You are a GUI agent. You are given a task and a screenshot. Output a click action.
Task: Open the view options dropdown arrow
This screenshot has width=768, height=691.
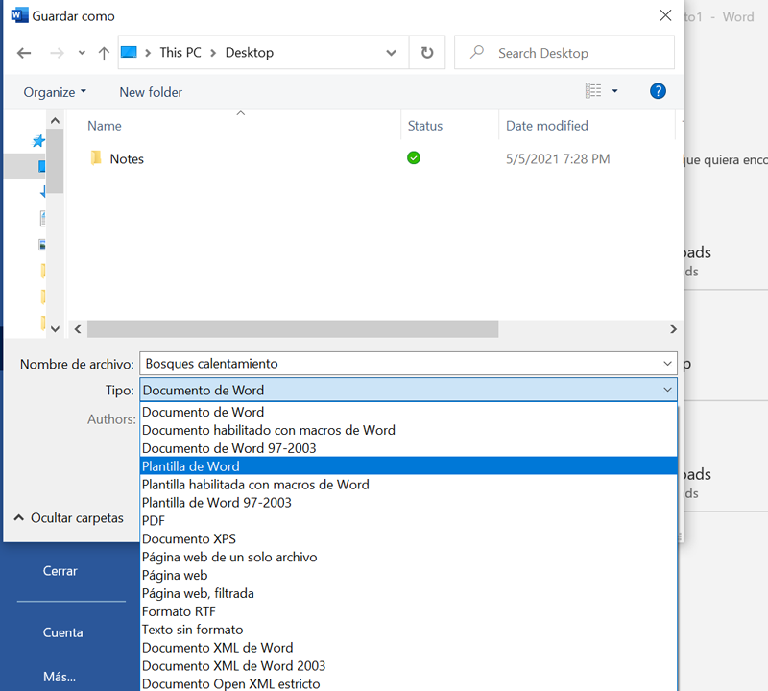tap(614, 91)
